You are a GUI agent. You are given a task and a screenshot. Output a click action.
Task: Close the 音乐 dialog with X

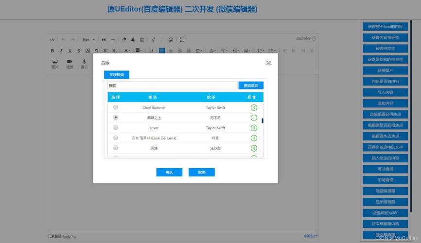point(268,63)
